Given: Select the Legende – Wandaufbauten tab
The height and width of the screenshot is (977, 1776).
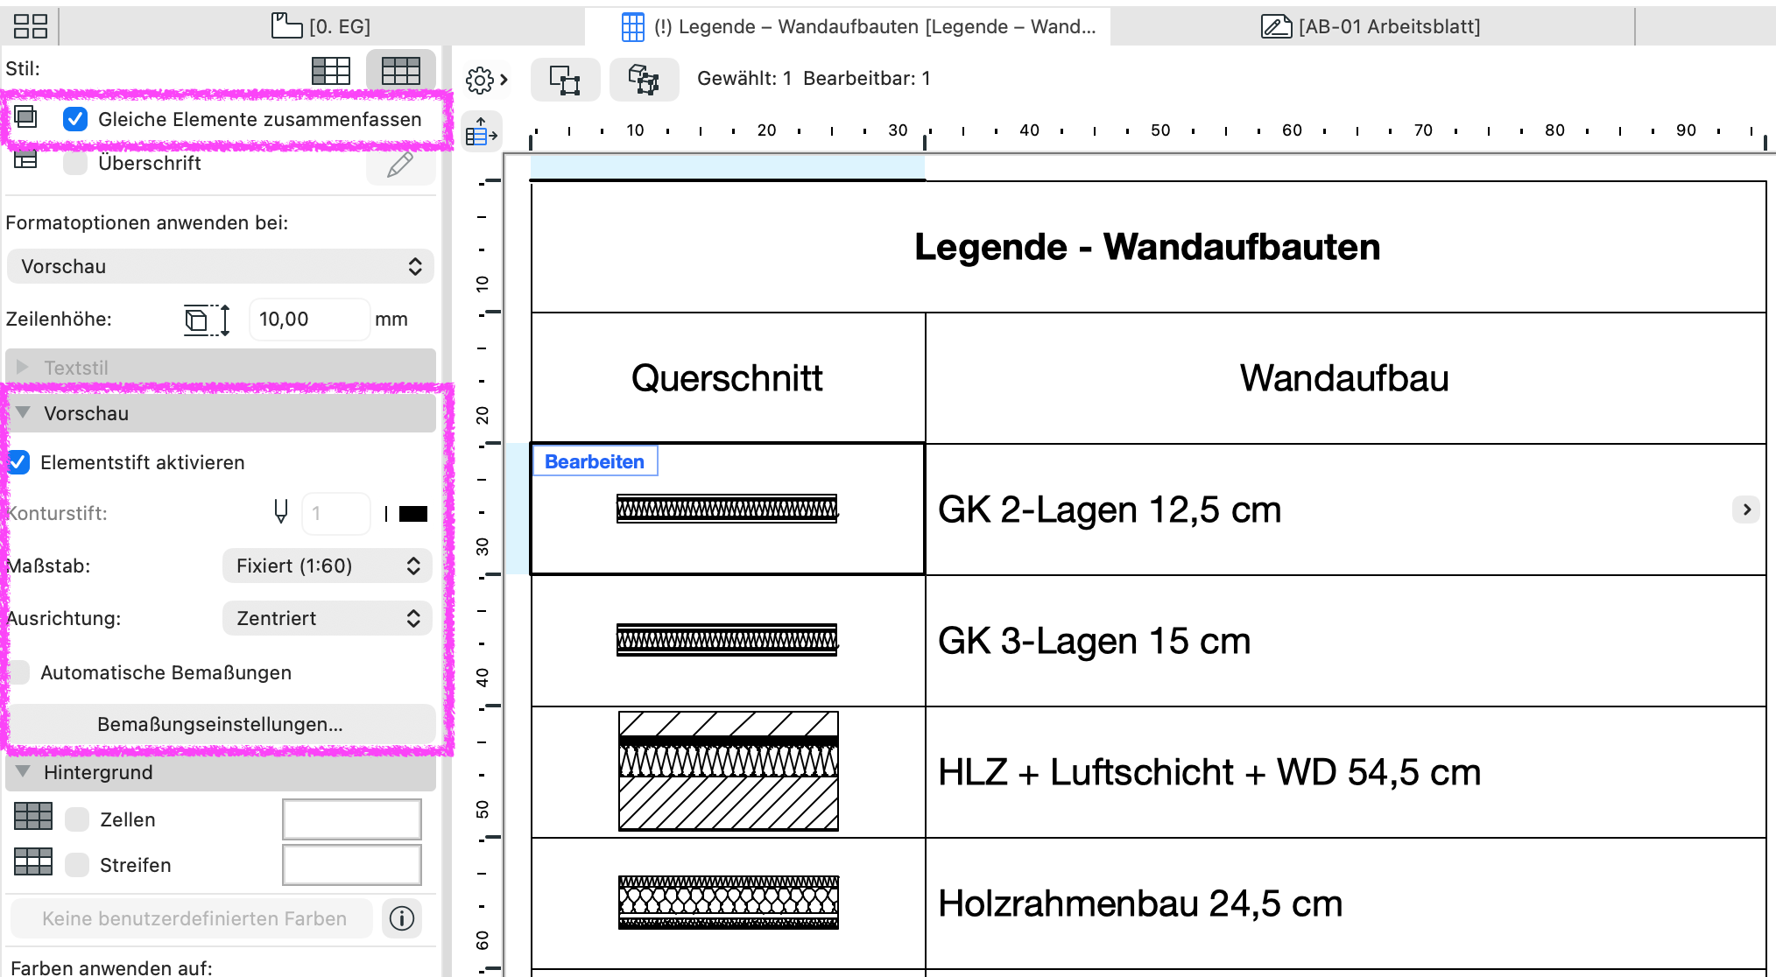Looking at the screenshot, I should (x=848, y=26).
